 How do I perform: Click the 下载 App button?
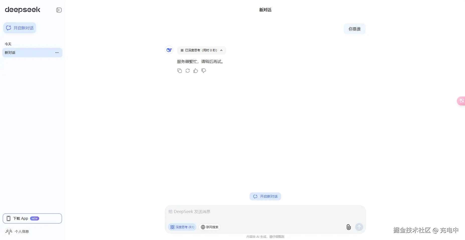point(32,218)
